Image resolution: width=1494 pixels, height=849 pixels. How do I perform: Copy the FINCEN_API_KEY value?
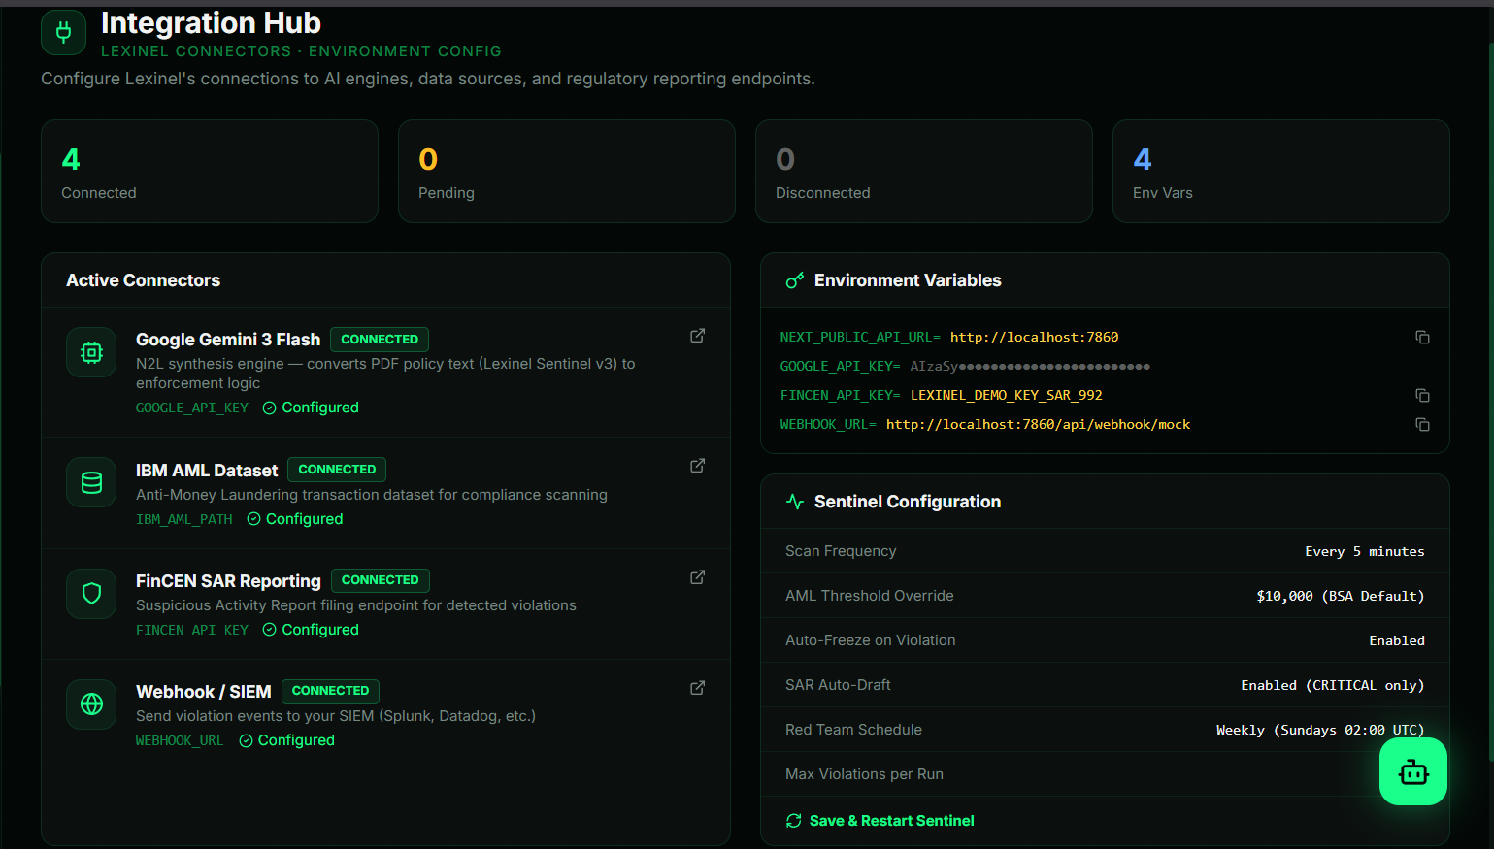pos(1422,396)
